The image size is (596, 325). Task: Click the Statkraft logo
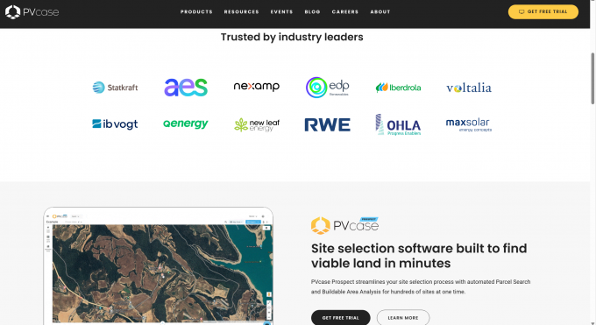[115, 88]
